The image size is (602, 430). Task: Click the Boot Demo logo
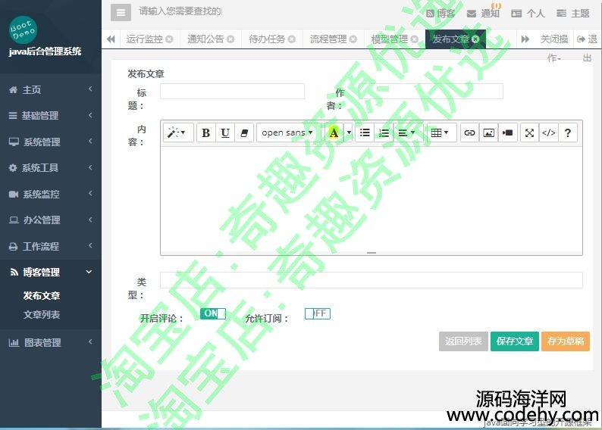click(23, 30)
